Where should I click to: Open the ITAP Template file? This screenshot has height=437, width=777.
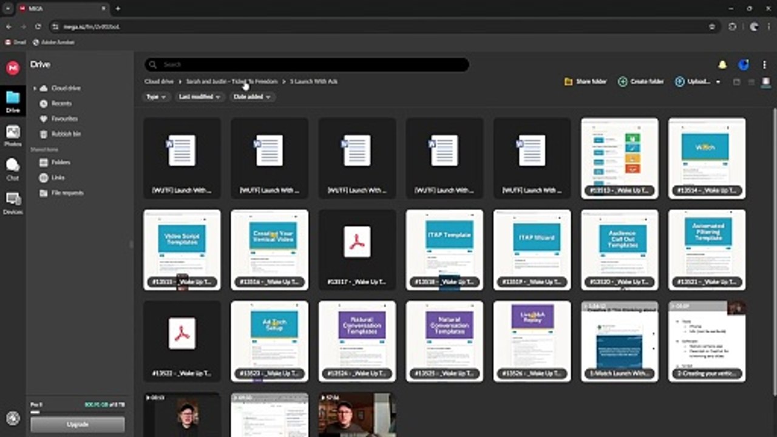pos(444,249)
